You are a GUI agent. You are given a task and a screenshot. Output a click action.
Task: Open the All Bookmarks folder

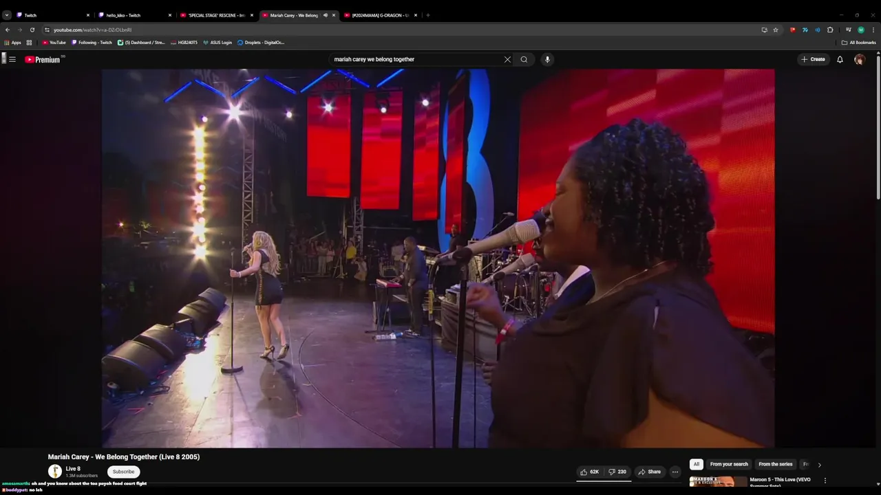pyautogui.click(x=858, y=43)
